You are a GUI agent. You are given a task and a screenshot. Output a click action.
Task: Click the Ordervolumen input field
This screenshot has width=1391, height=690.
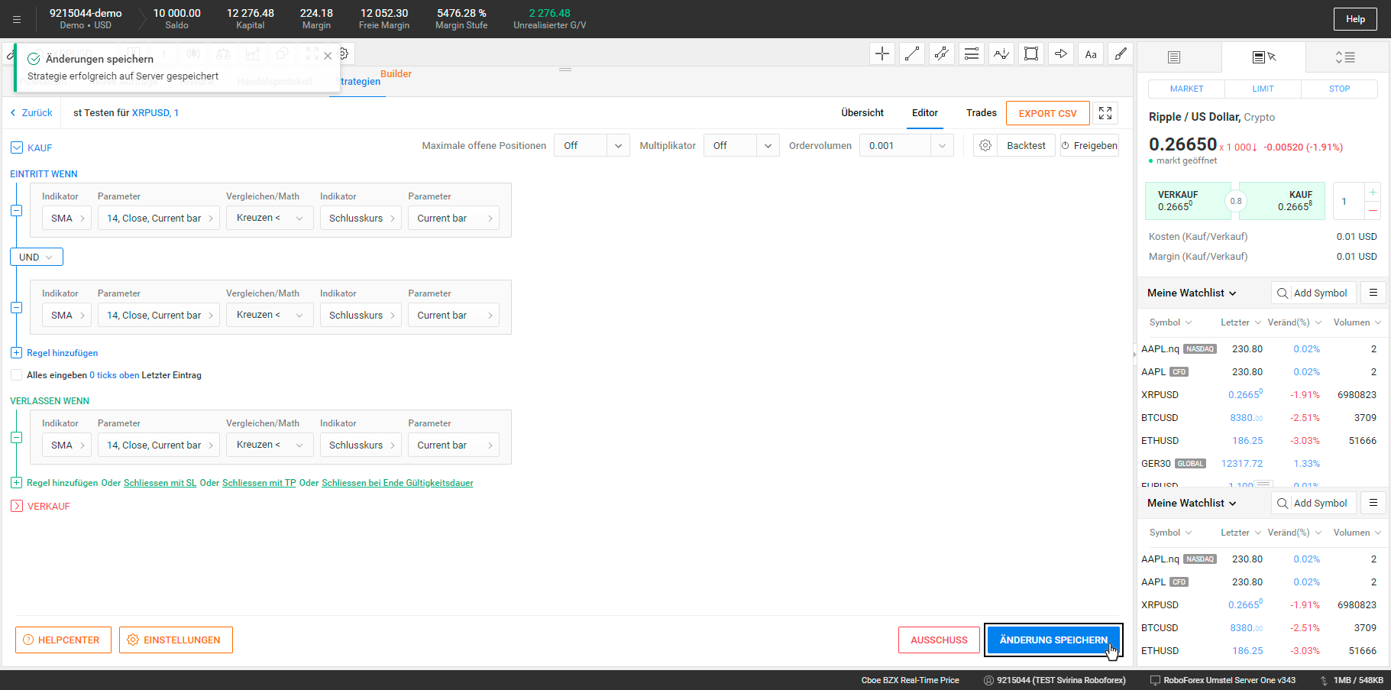coord(895,145)
